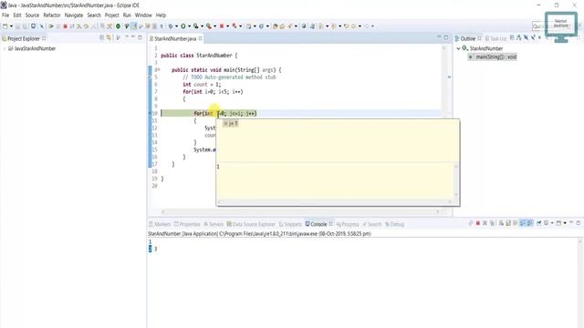Select the Project Explorer tab
The width and height of the screenshot is (584, 328).
24,38
